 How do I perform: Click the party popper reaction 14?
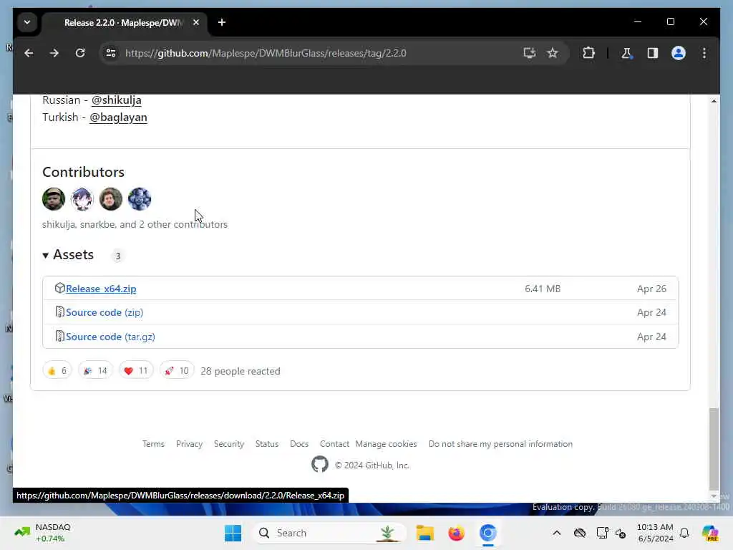pos(95,371)
